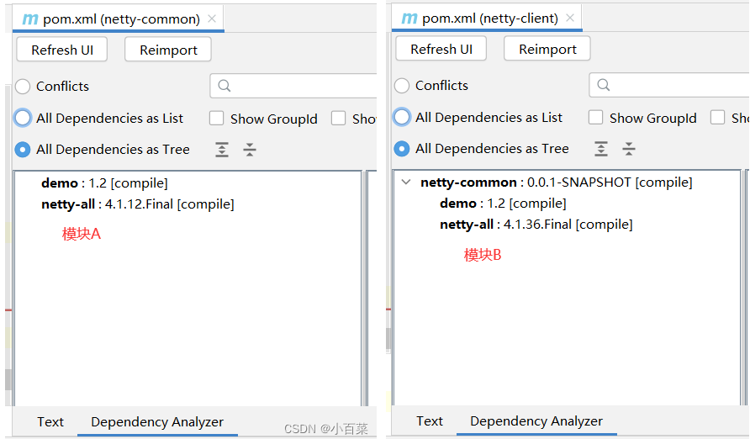Close the pom.xml (netty-common) tab
The width and height of the screenshot is (750, 439).
pyautogui.click(x=212, y=19)
